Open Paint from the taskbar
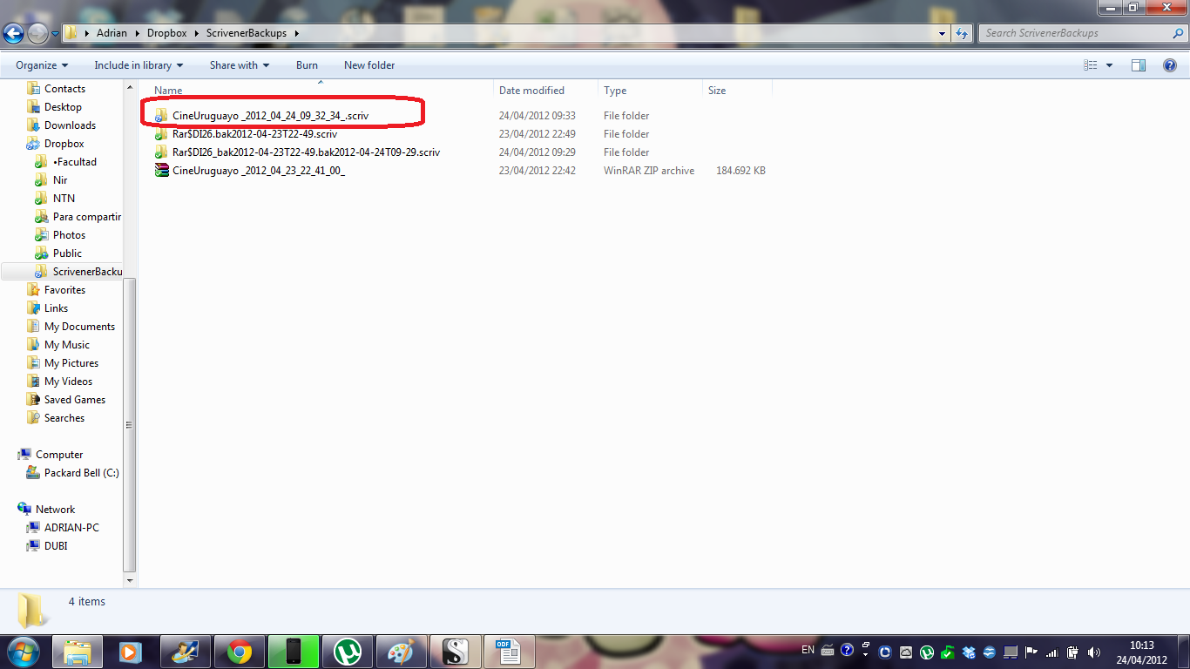Image resolution: width=1190 pixels, height=669 pixels. coord(402,652)
